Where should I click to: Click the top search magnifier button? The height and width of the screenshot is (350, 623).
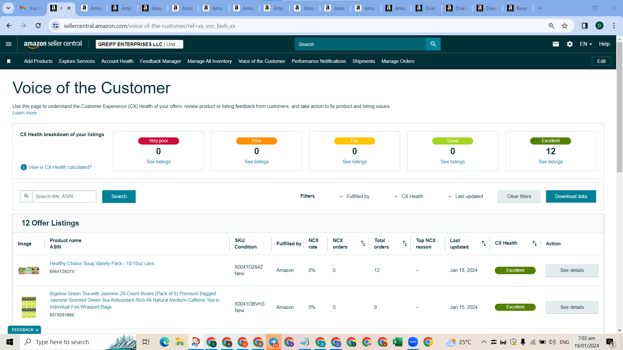click(433, 44)
